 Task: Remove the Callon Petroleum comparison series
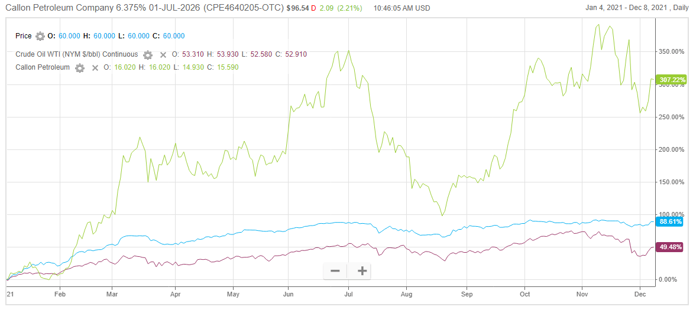click(x=95, y=68)
